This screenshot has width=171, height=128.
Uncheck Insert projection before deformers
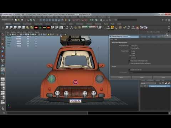(x=129, y=63)
